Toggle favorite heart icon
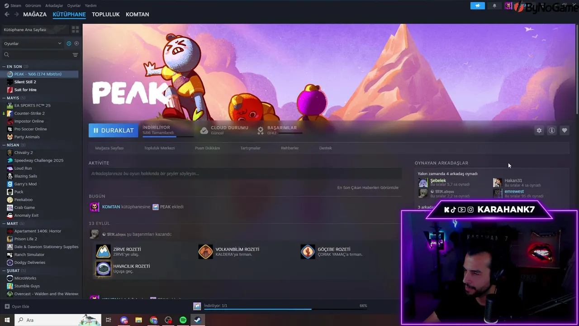 (565, 130)
